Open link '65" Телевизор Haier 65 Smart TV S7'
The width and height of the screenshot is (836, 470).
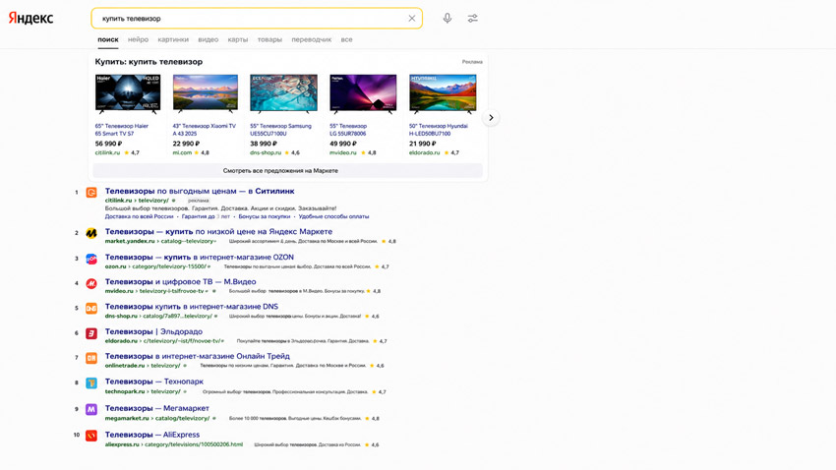(x=122, y=130)
